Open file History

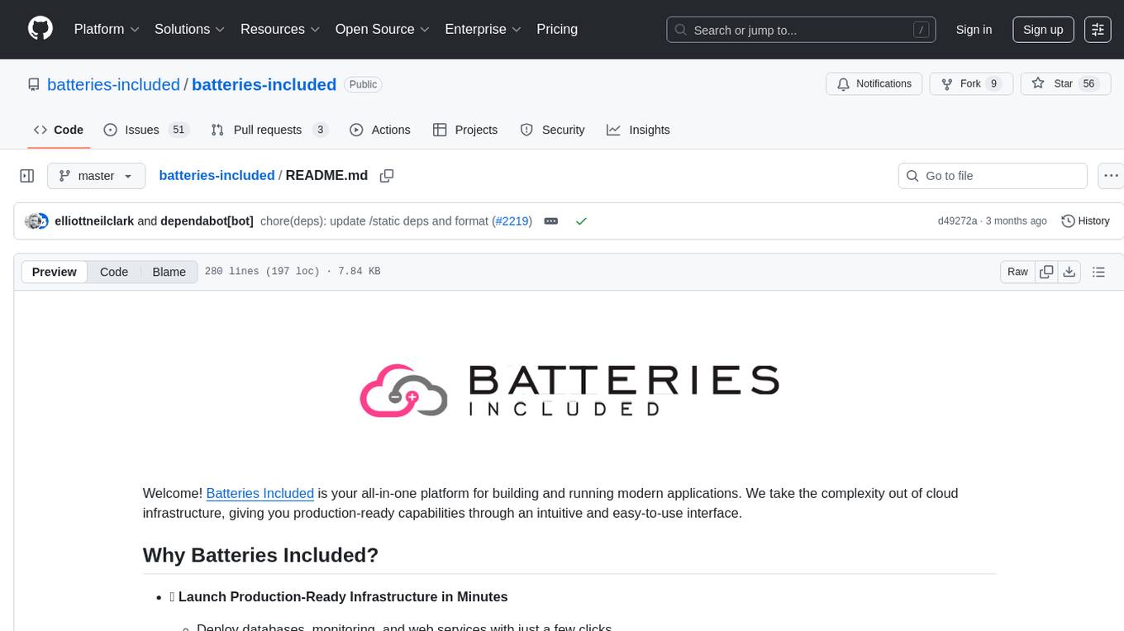1085,221
